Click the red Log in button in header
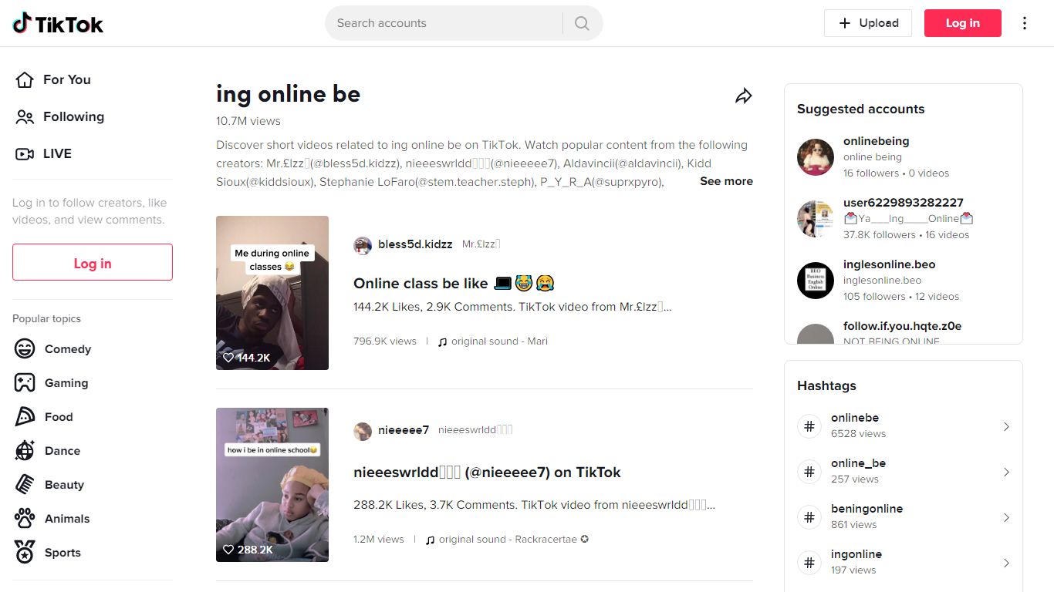Screen dimensions: 1054x592 click(963, 23)
